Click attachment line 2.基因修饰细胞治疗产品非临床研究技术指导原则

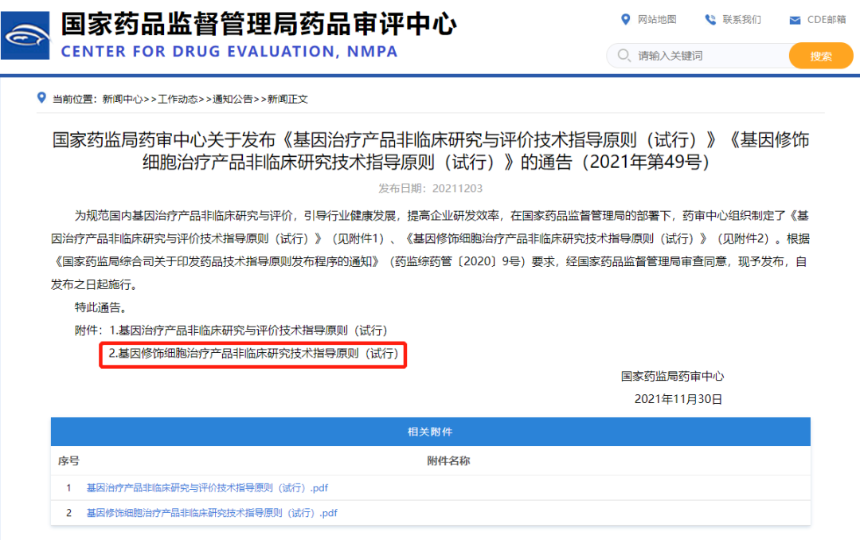coord(254,354)
